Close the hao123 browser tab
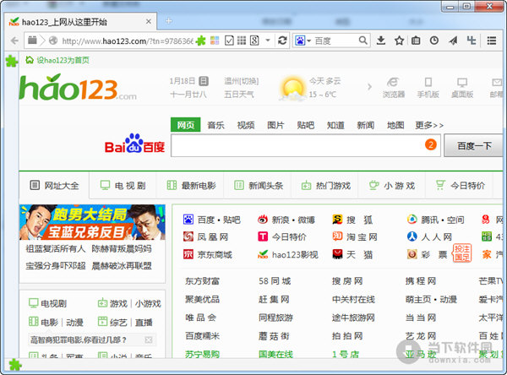Screen dimensions: 507x375 (149, 22)
